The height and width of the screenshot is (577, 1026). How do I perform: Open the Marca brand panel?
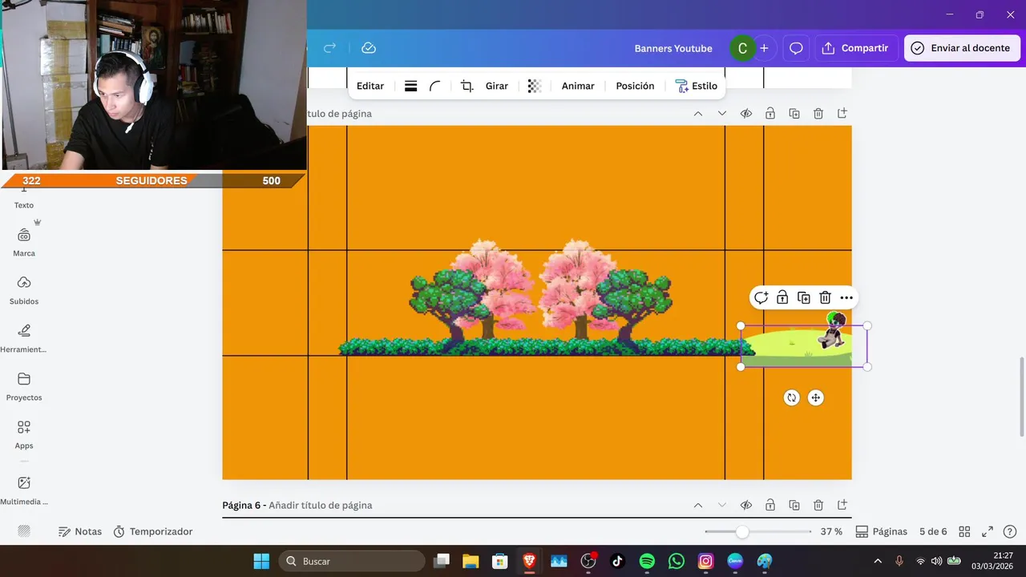[x=24, y=243]
